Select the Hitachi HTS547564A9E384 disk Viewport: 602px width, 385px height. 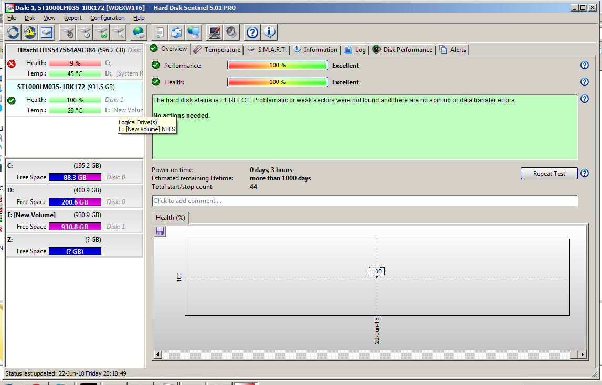click(56, 50)
